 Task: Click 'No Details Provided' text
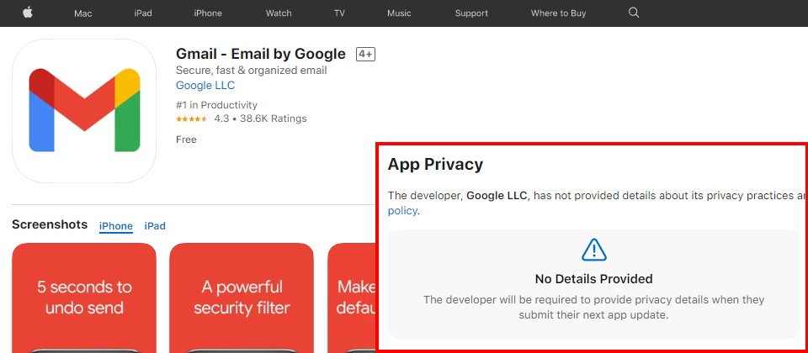tap(593, 279)
